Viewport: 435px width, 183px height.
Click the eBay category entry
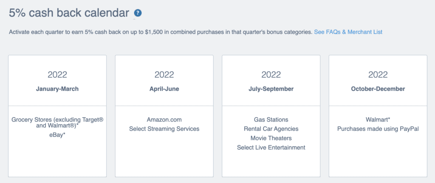pyautogui.click(x=57, y=135)
